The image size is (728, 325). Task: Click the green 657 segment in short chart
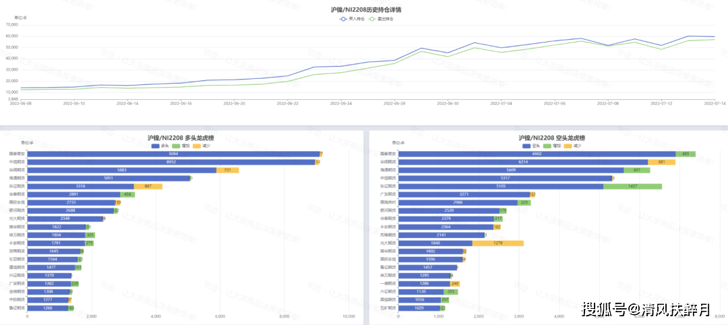[636, 170]
